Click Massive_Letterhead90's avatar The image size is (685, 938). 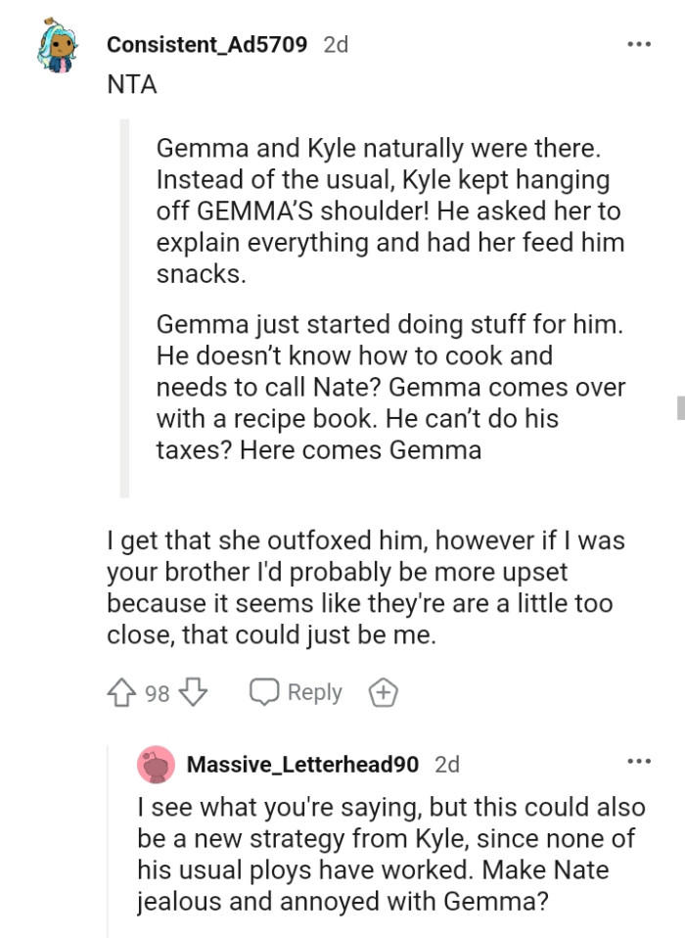(x=154, y=763)
